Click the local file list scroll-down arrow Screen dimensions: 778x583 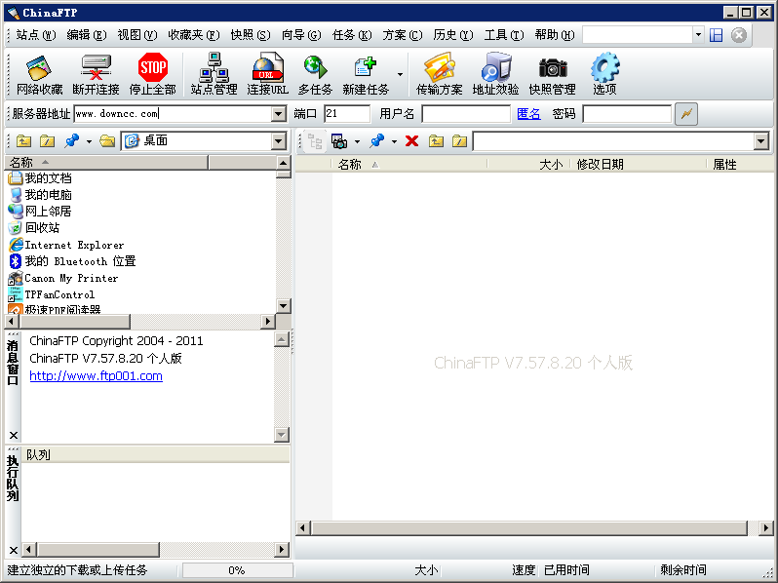[x=284, y=306]
